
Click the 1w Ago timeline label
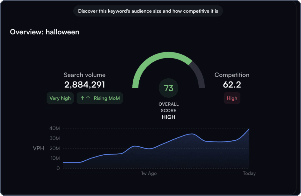[149, 173]
